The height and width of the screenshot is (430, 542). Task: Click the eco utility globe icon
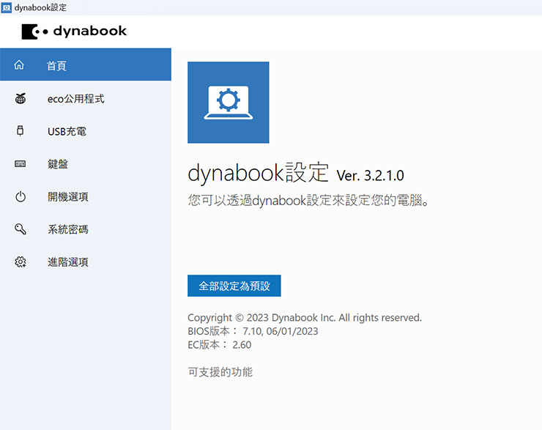pos(21,98)
